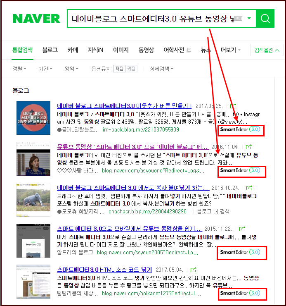
Task: Switch to the 카페 tab
Action: click(x=73, y=50)
